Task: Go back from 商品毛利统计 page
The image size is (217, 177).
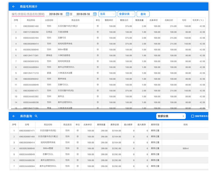Action: pyautogui.click(x=13, y=6)
